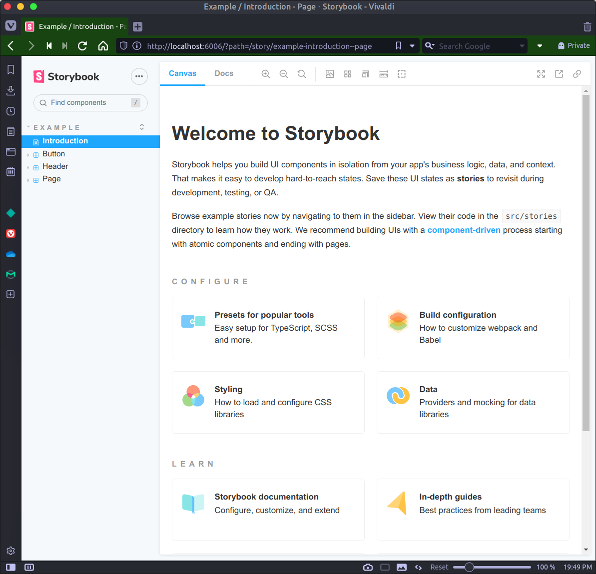The image size is (596, 574).
Task: Go back in browser history
Action: (x=11, y=46)
